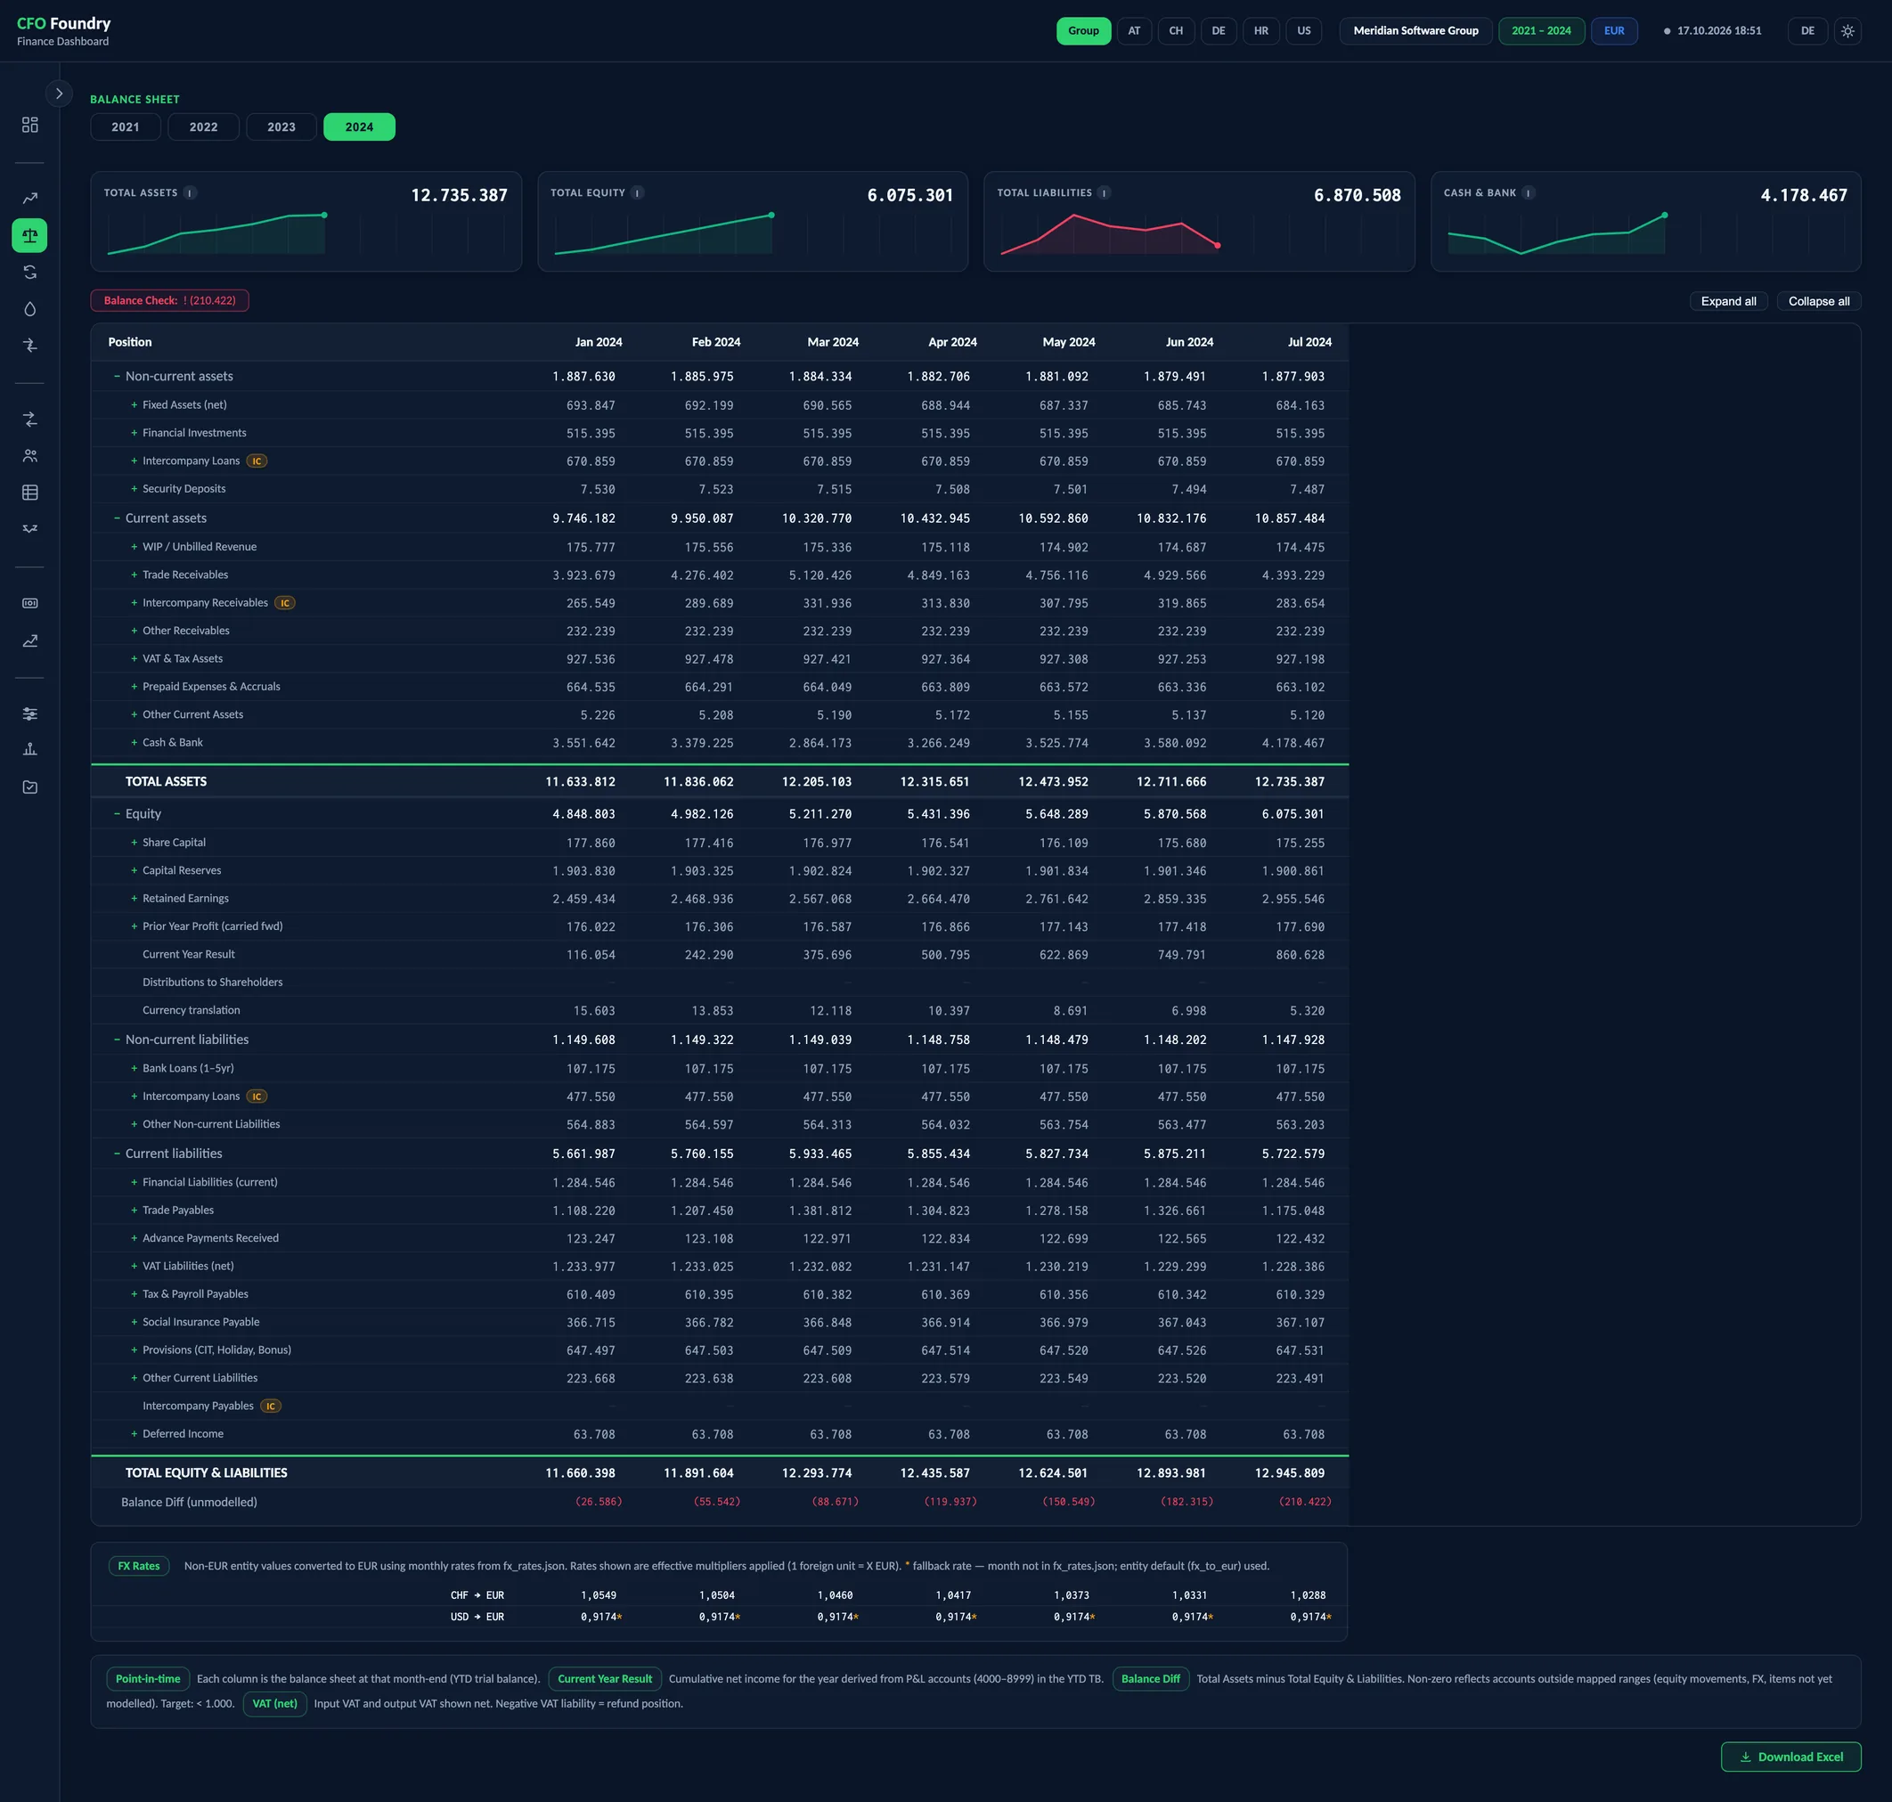Toggle light/dark theme with the sun icon
This screenshot has height=1802, width=1892.
(x=1847, y=31)
